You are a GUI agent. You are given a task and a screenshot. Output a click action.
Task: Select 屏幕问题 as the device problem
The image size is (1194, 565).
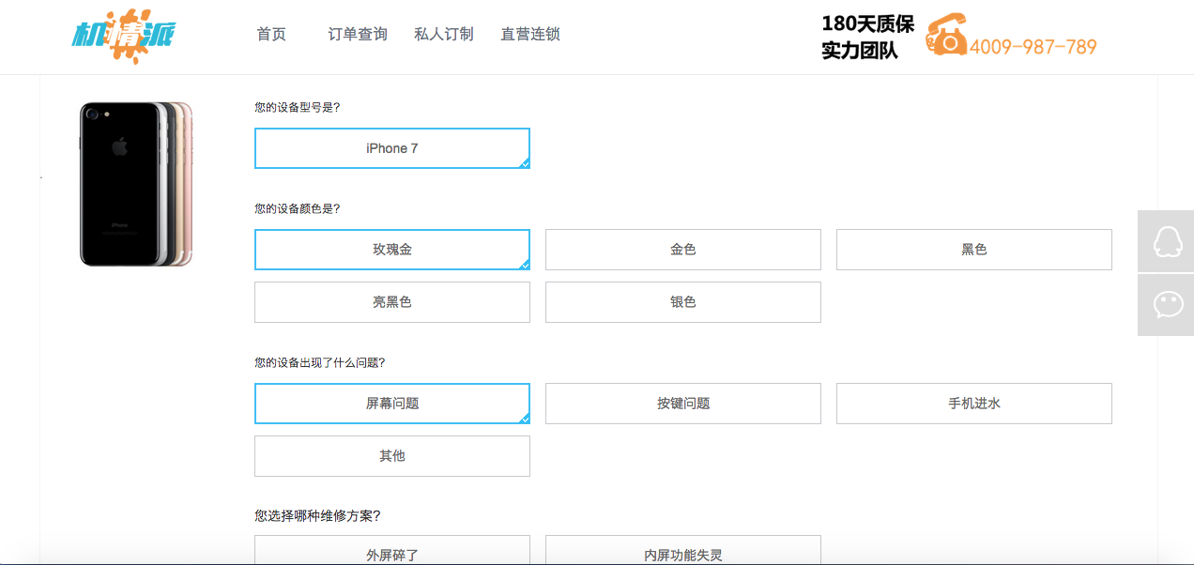[x=392, y=404]
